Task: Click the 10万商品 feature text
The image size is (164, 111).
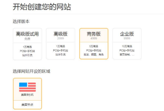Action: 127,46
